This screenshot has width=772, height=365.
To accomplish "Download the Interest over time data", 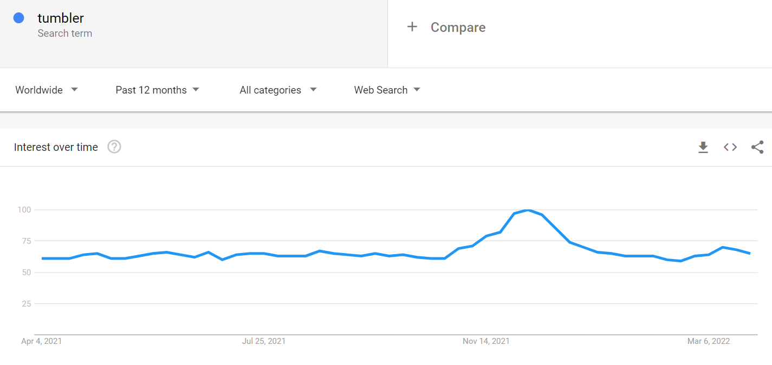I will 703,147.
